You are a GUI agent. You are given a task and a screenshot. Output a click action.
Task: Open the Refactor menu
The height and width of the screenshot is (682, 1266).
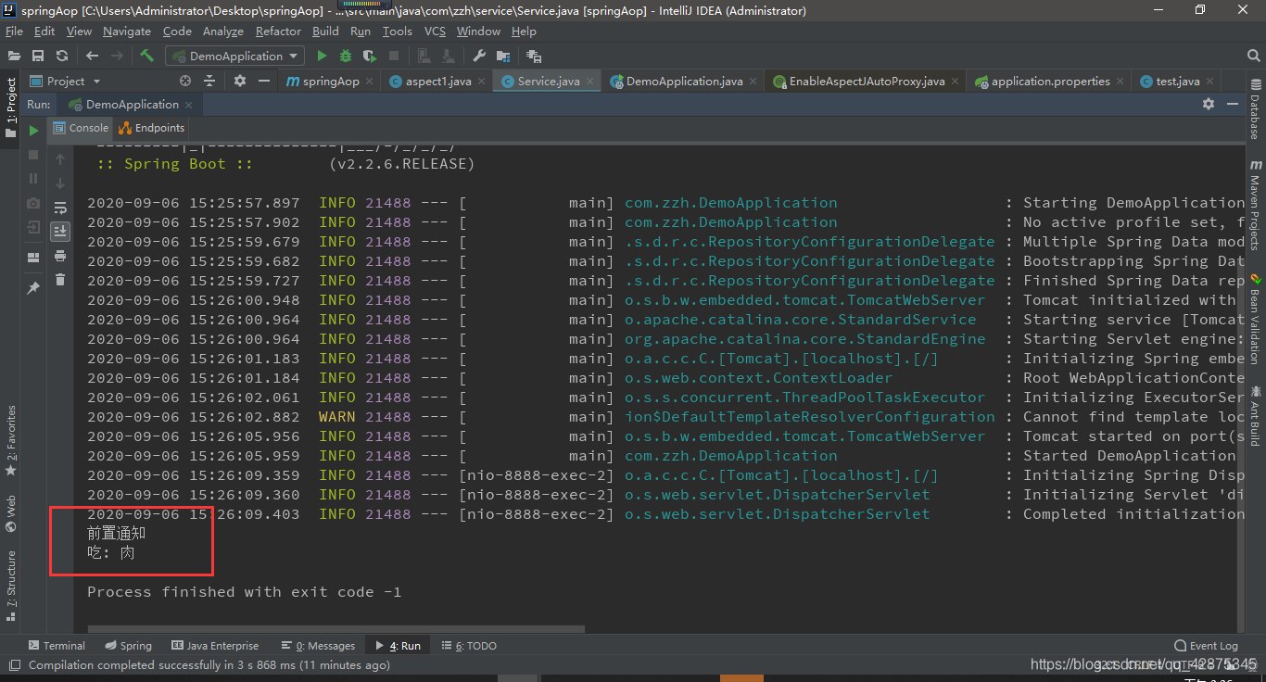[x=278, y=31]
